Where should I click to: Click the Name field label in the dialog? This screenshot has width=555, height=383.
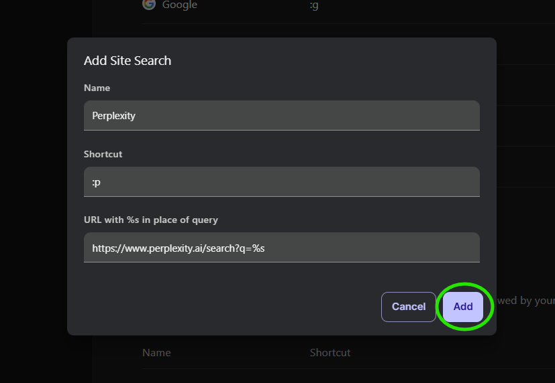[x=97, y=88]
